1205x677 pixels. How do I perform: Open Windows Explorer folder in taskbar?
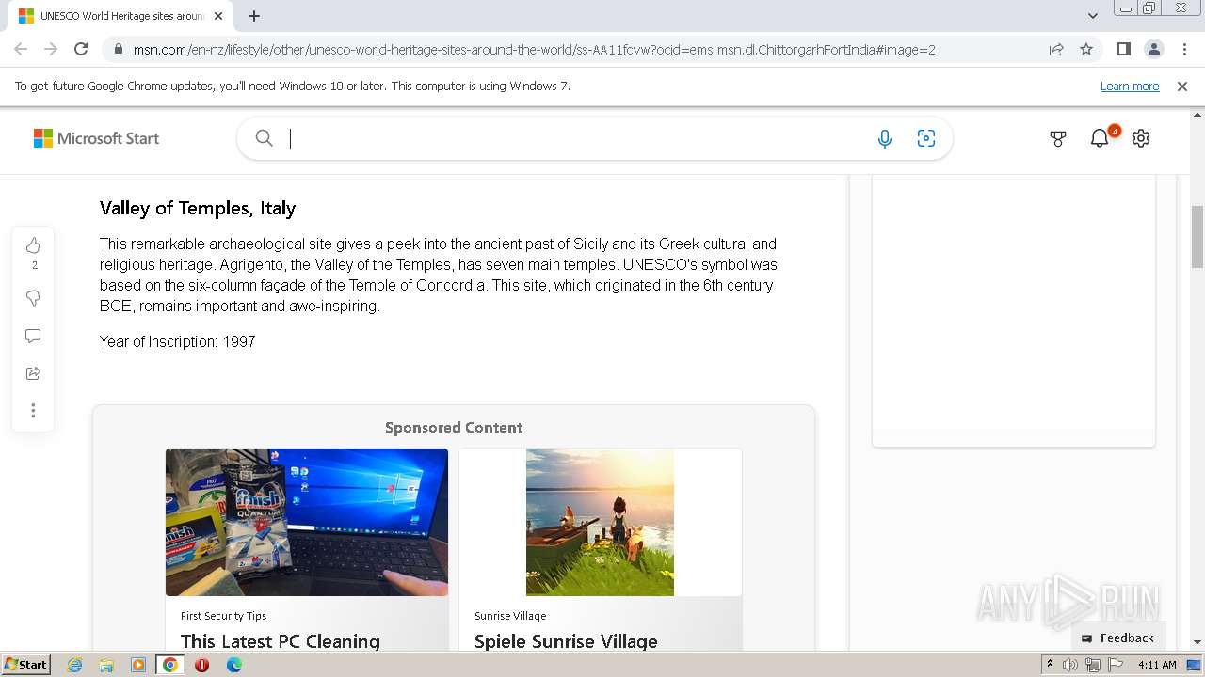(x=106, y=665)
